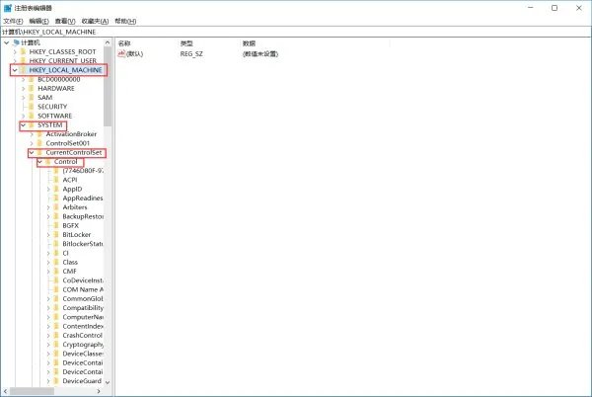
Task: Click the ControlSet001 folder icon
Action: (40, 143)
